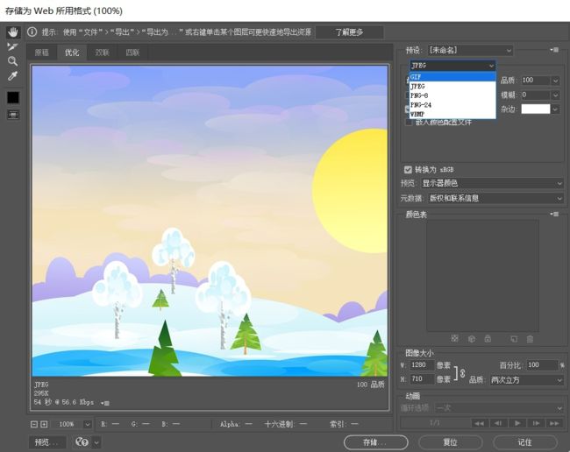570x452 pixels.
Task: Open the 两次立方 resample quality dropdown
Action: pos(527,380)
